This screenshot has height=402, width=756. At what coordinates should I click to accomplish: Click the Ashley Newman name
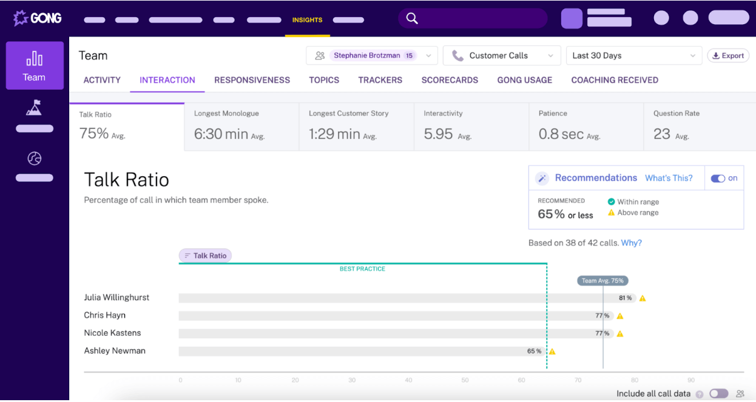point(115,350)
